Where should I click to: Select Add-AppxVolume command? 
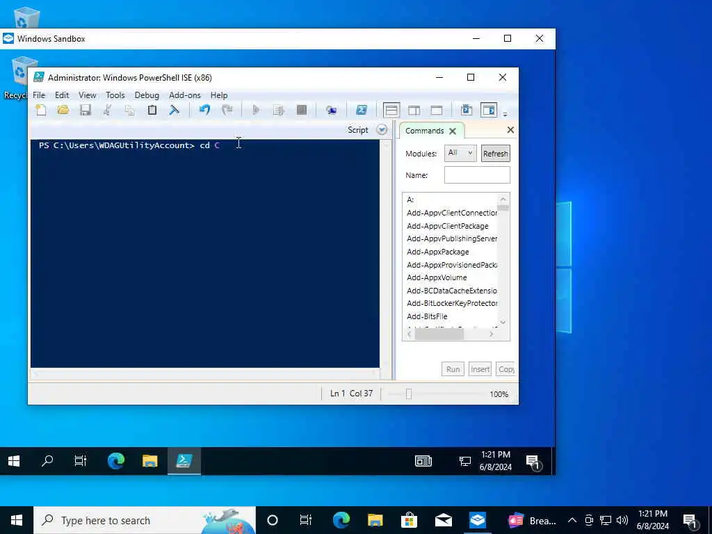click(x=437, y=277)
